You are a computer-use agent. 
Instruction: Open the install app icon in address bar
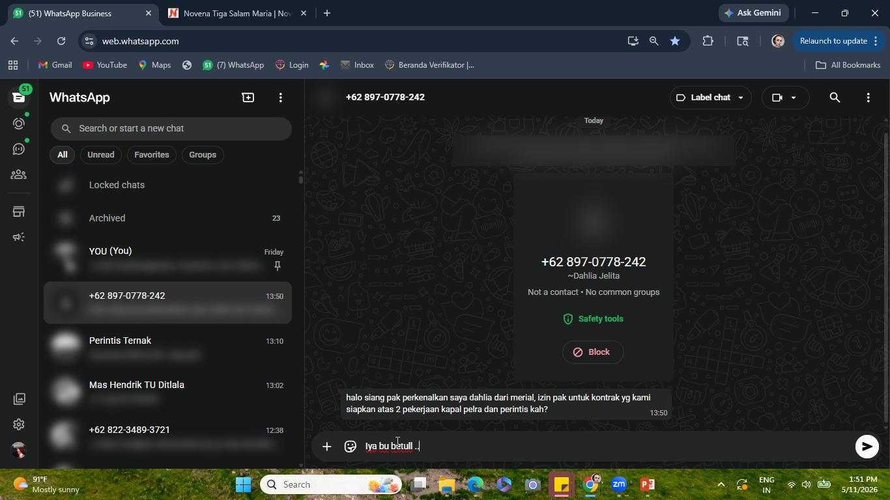pyautogui.click(x=633, y=41)
